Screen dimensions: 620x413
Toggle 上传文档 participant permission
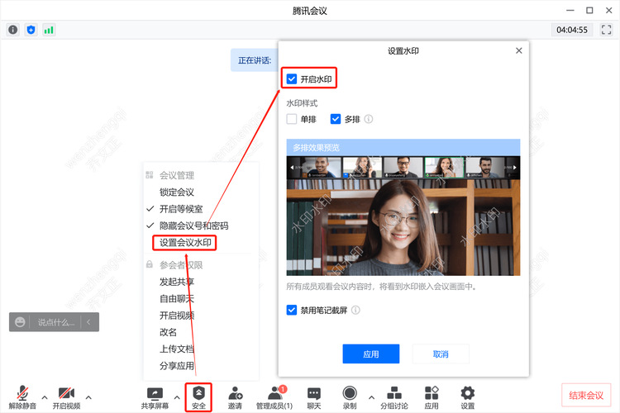(177, 349)
